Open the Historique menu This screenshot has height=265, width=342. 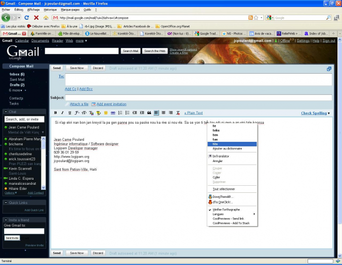pos(50,10)
